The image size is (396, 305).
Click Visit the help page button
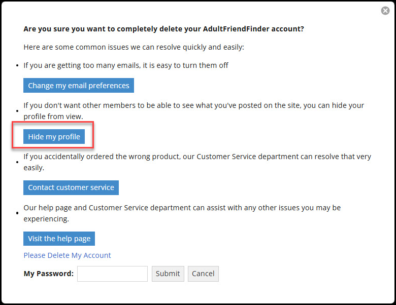click(x=59, y=239)
